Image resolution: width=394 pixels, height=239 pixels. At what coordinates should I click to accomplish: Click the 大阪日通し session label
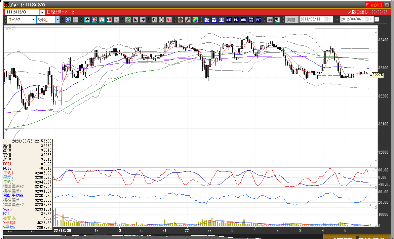[358, 12]
